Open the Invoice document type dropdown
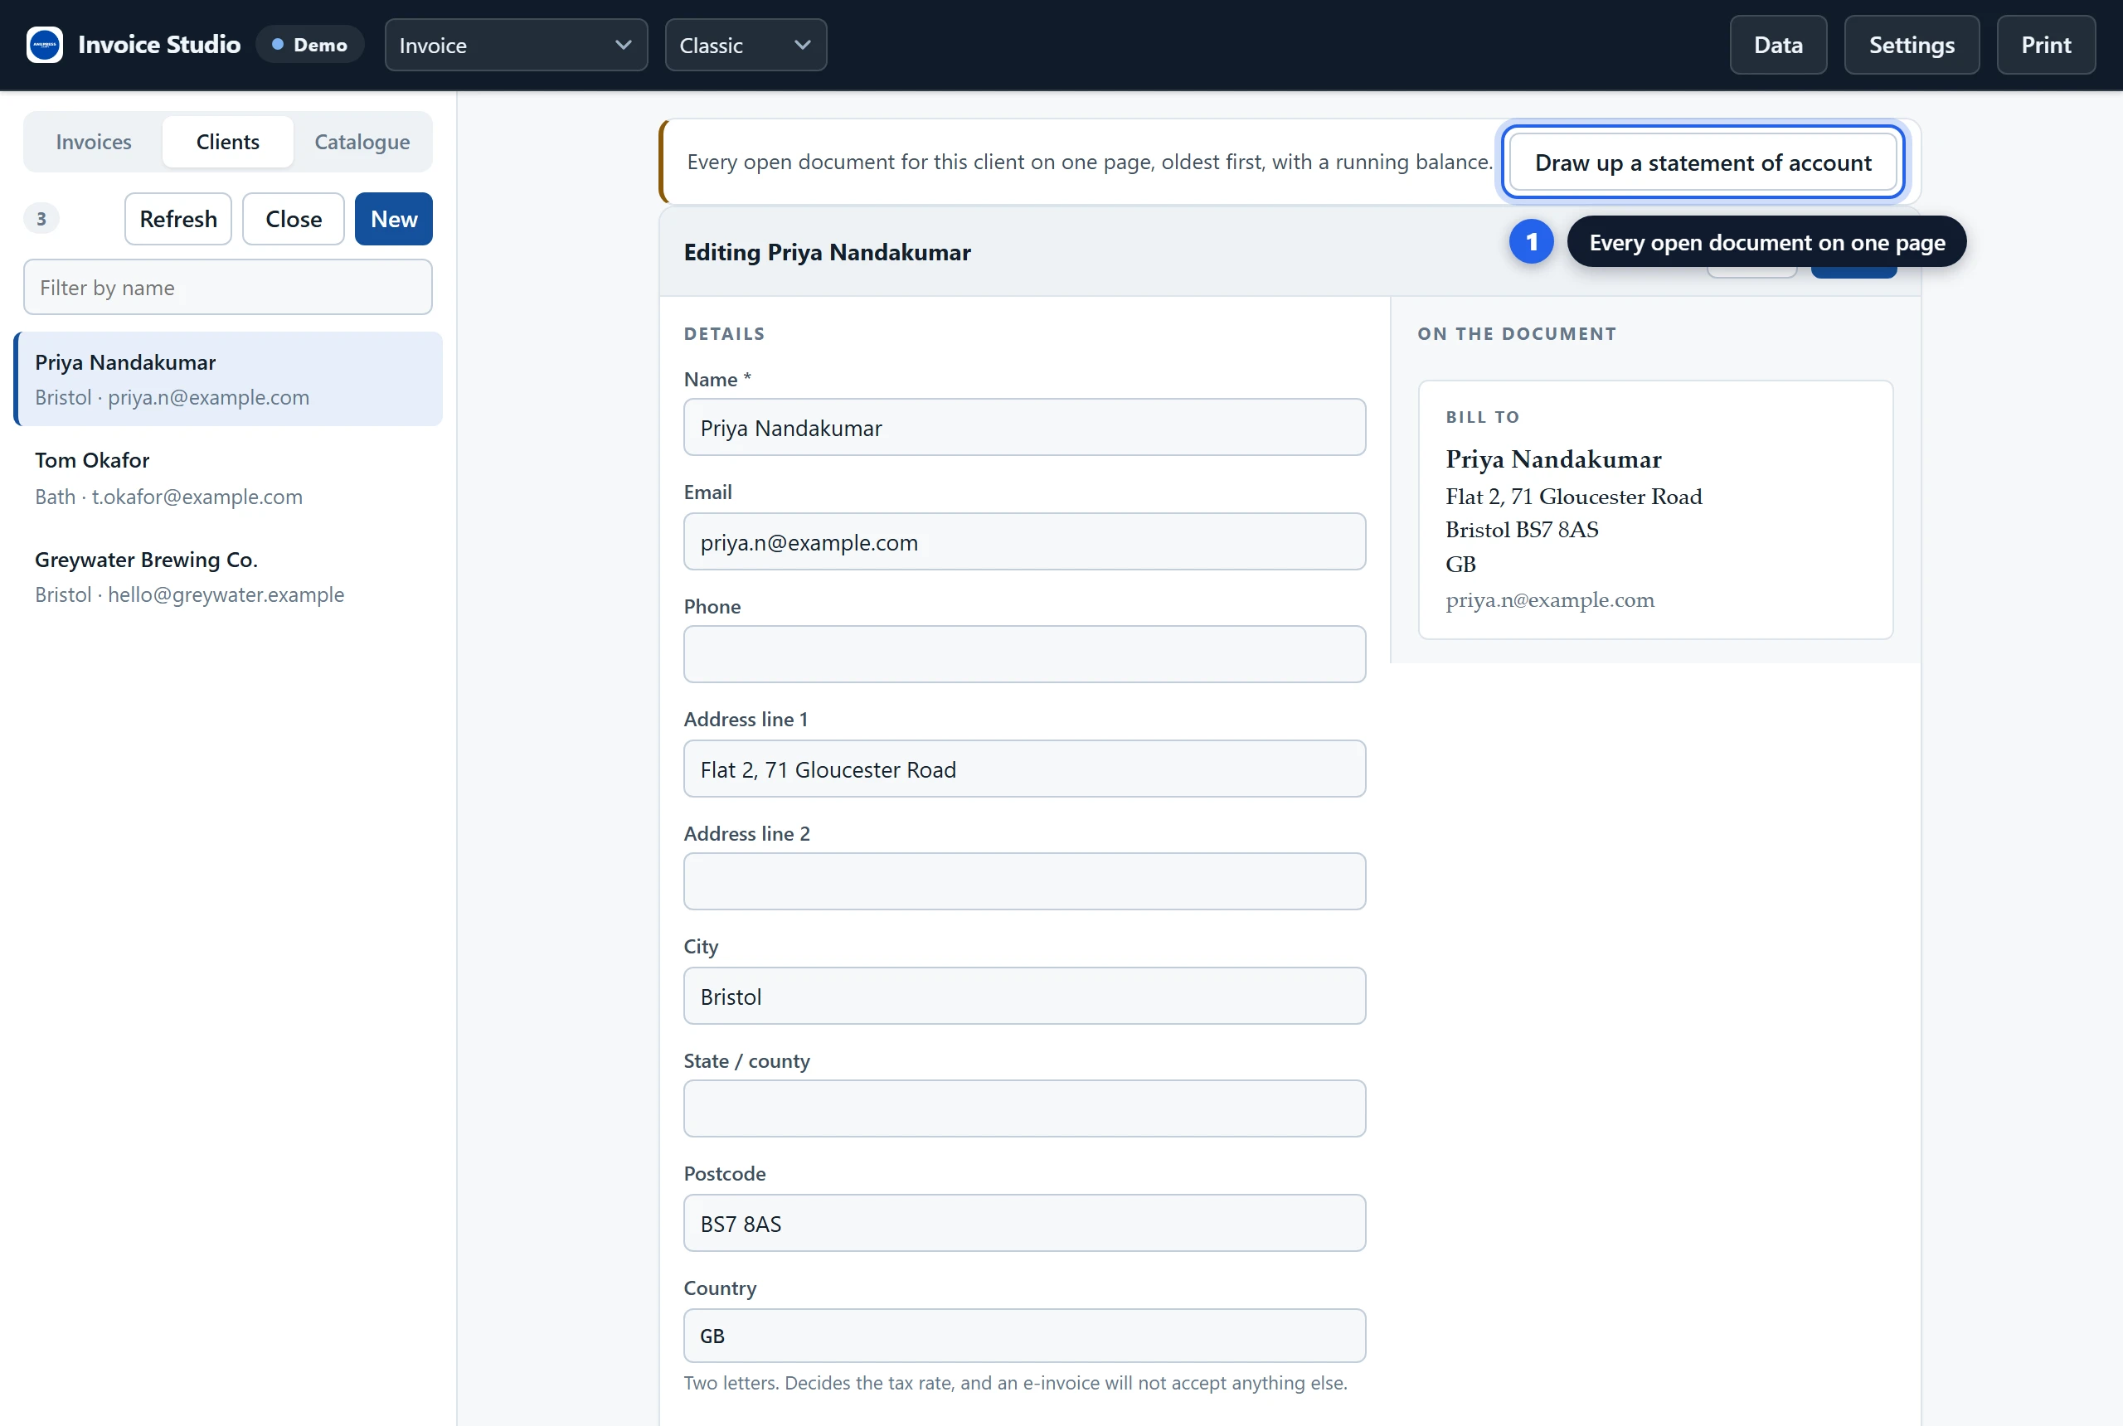Screen dimensions: 2123x1426 [516, 45]
